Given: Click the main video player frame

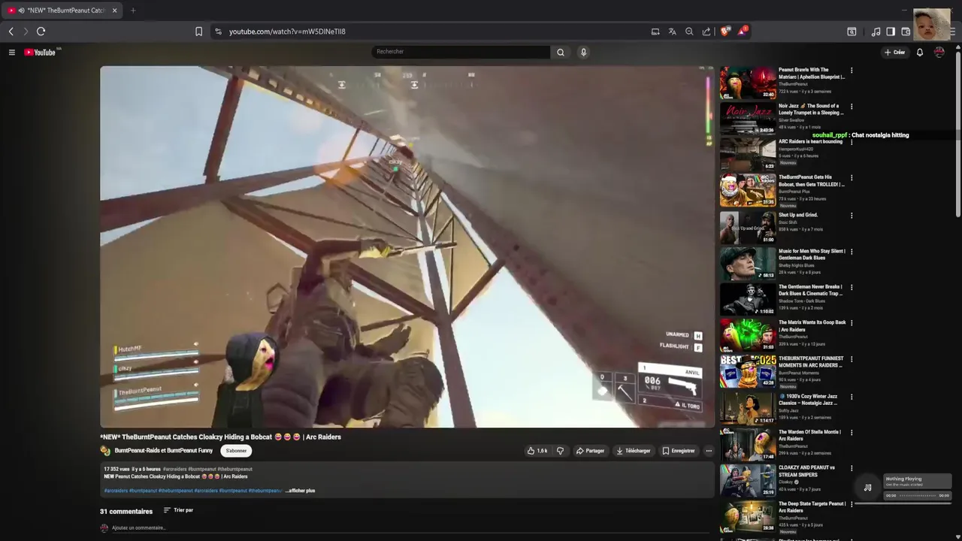Looking at the screenshot, I should [407, 246].
